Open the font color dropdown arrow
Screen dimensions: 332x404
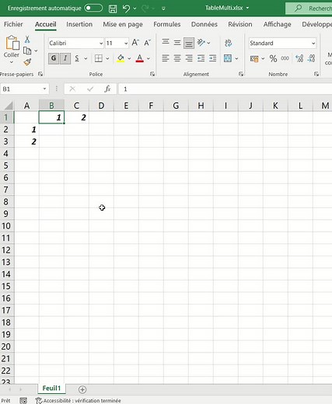(x=149, y=58)
